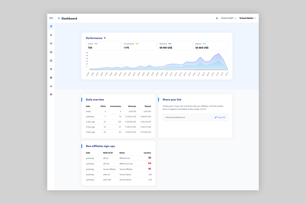The image size is (306, 204).
Task: Select the 2 days ago row label
Action: tap(90, 122)
